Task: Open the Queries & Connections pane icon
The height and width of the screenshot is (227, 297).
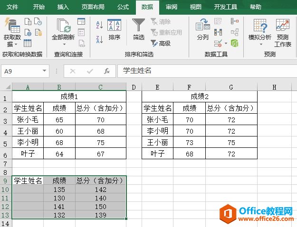Action: [81, 21]
